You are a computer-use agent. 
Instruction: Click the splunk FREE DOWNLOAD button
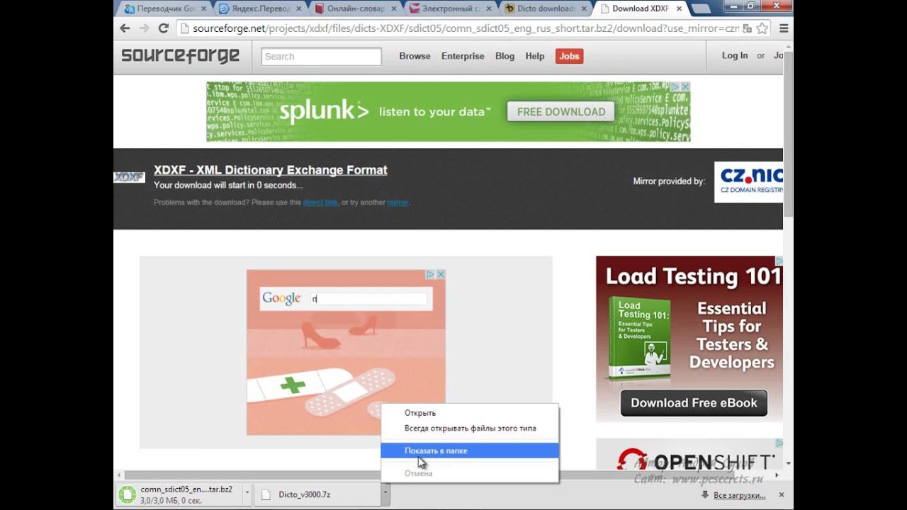click(x=560, y=111)
